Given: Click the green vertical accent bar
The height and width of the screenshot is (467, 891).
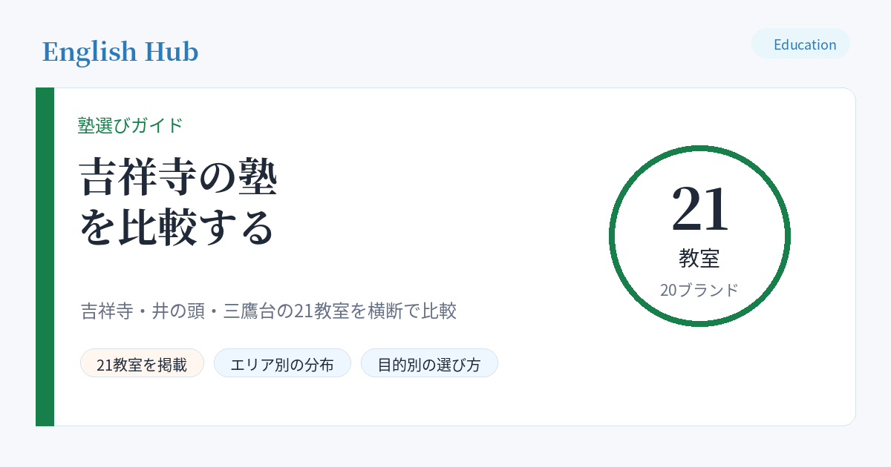Looking at the screenshot, I should point(45,256).
